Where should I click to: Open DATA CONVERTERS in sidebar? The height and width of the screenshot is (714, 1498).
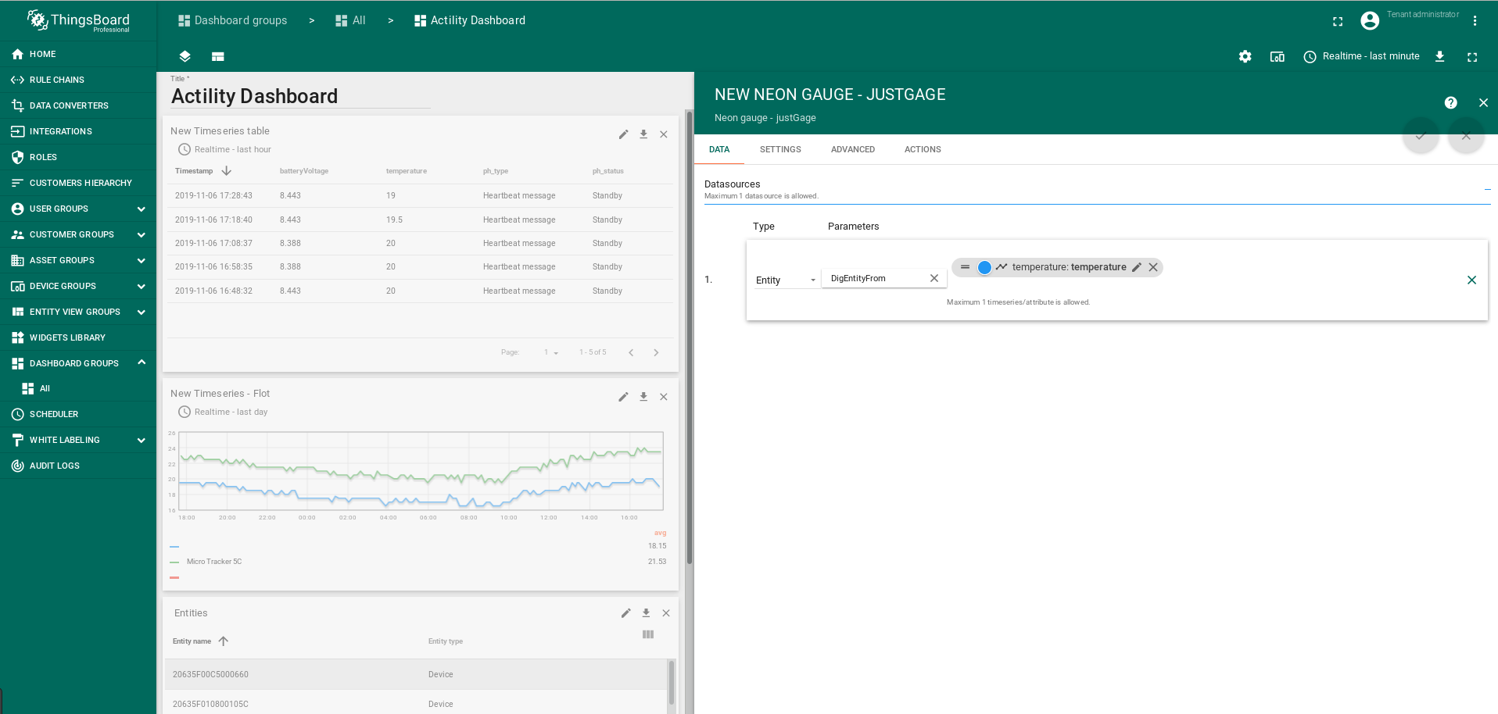pos(78,105)
